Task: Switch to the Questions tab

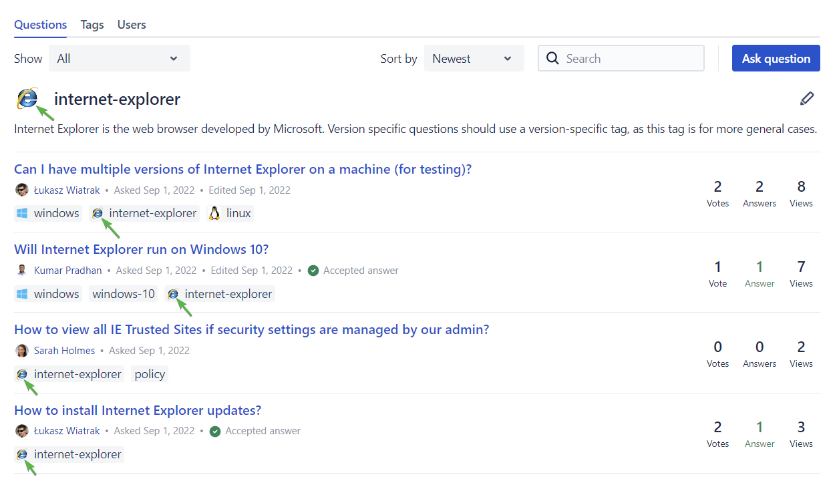Action: click(41, 25)
